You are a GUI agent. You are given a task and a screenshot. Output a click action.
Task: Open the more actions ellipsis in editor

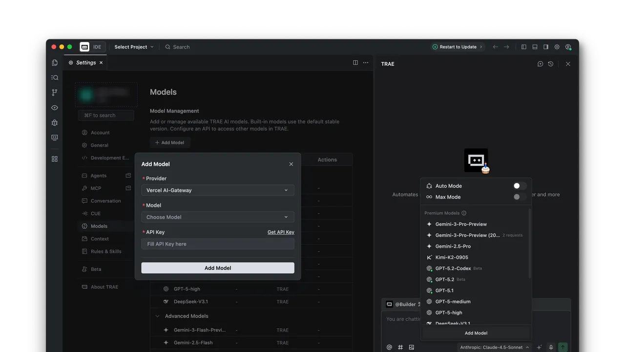click(366, 63)
